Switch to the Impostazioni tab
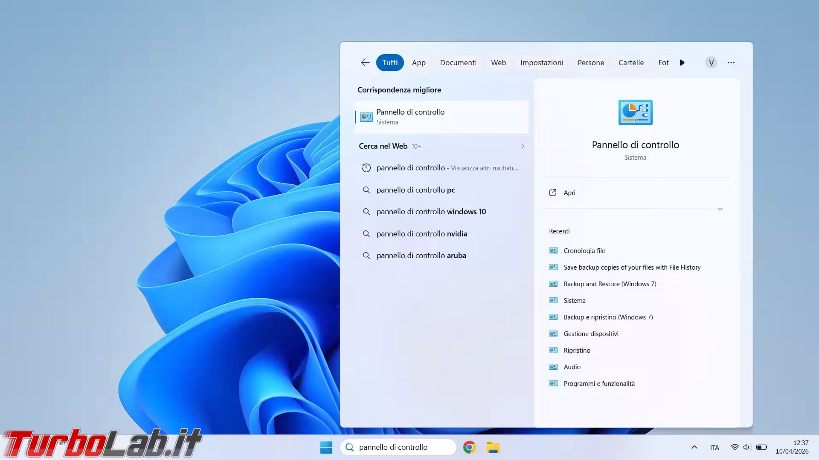This screenshot has width=819, height=460. [x=541, y=63]
